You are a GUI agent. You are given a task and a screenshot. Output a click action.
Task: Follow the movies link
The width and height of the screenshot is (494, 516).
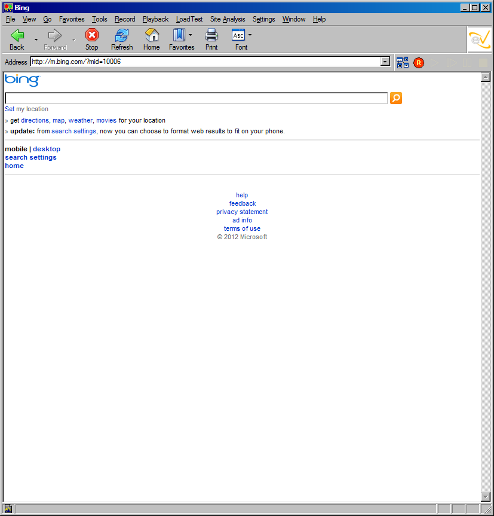point(106,120)
